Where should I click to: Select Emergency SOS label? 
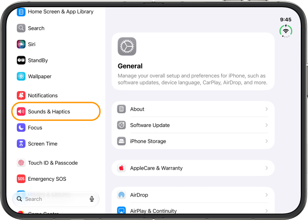(47, 179)
